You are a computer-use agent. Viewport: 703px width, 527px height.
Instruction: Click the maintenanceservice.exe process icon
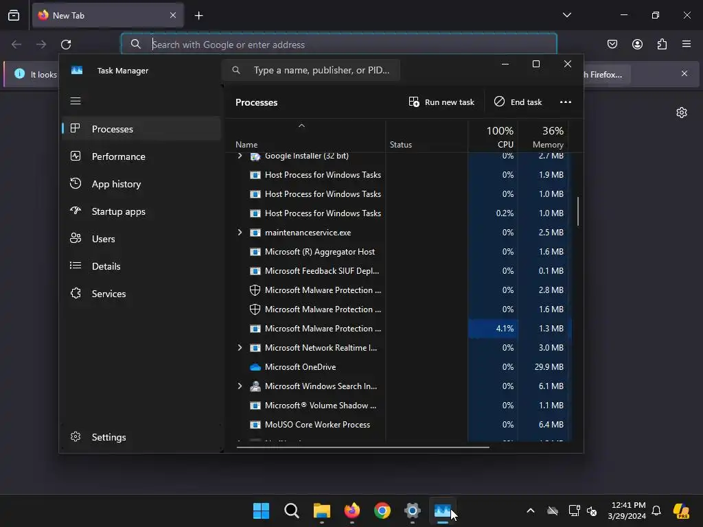tap(255, 233)
